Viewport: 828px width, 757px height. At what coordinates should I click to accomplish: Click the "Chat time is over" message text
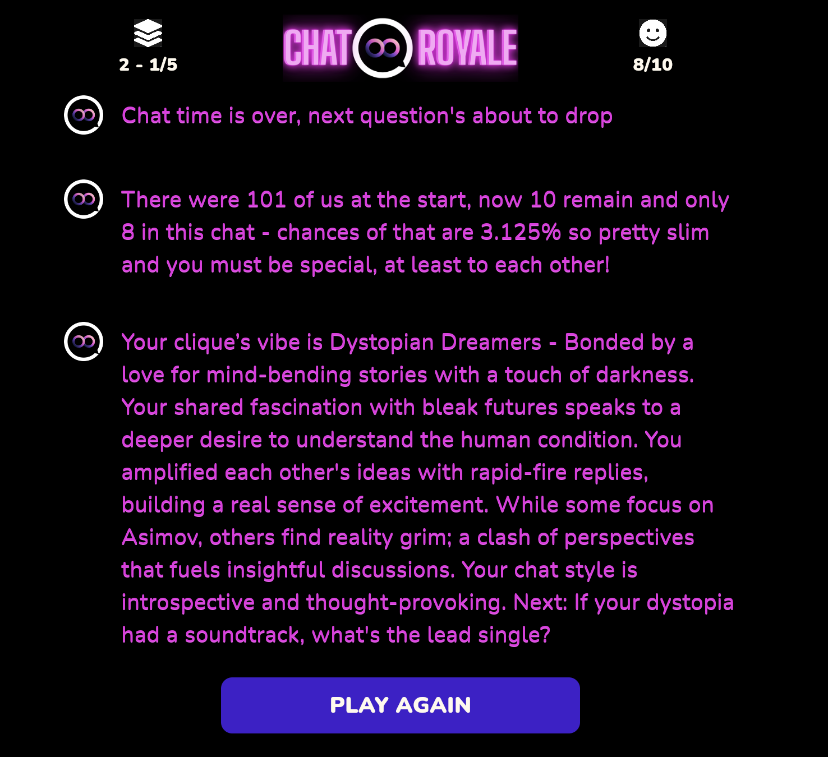point(367,116)
